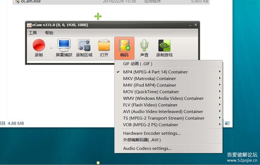This screenshot has height=165, width=260.
Task: Switch to game recording via the NVIDIA icon
Action: point(164,45)
